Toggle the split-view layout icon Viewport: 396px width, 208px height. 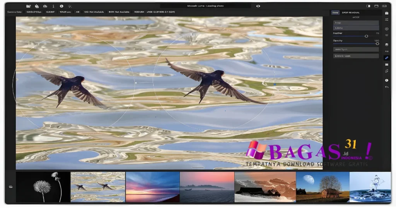click(x=368, y=6)
